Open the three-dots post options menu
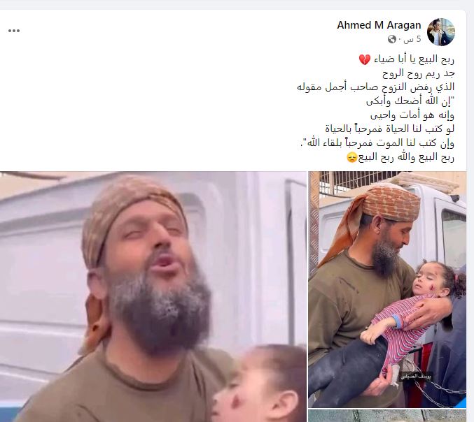Image resolution: width=474 pixels, height=422 pixels. click(14, 31)
